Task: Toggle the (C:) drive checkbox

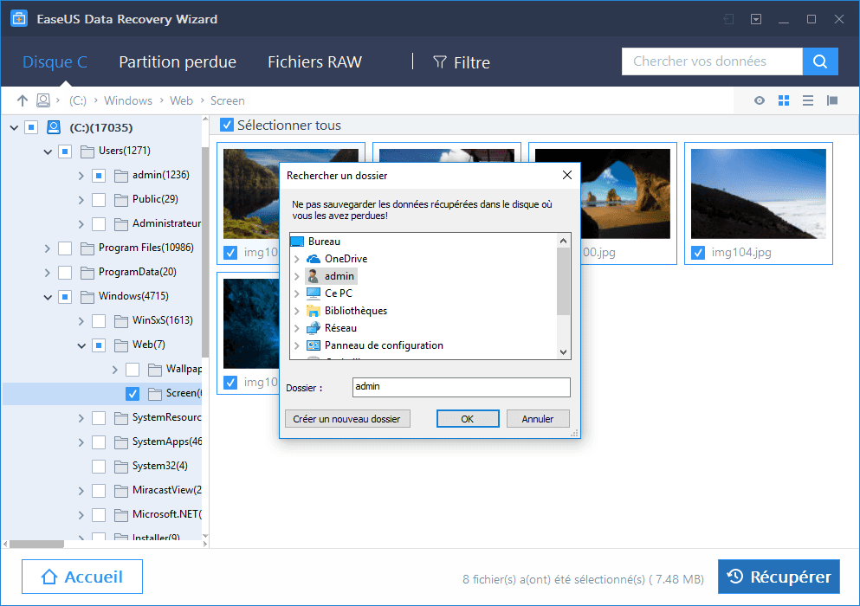Action: click(x=31, y=128)
